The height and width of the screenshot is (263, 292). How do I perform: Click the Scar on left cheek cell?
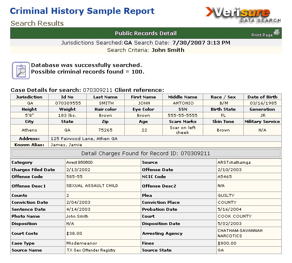pos(182,130)
